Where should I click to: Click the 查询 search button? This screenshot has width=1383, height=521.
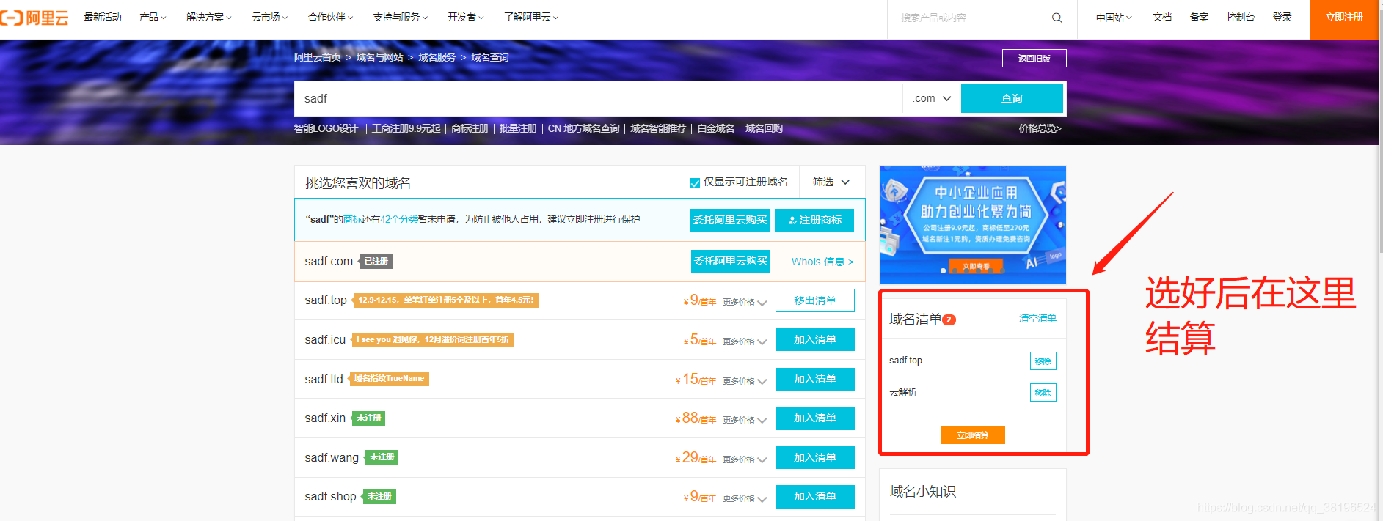tap(1012, 98)
